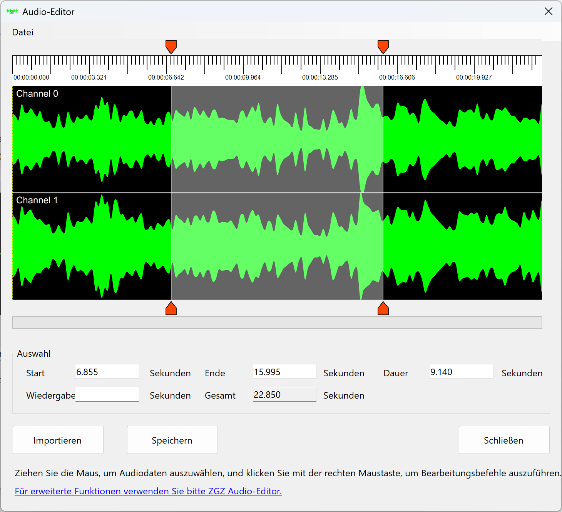This screenshot has width=562, height=512.
Task: Click the ruler time label 00:00:16.606
Action: 397,77
